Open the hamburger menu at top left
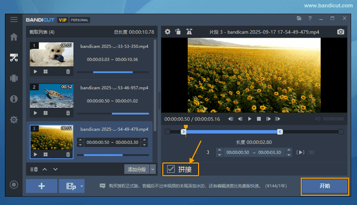The width and height of the screenshot is (357, 205). [x=14, y=20]
